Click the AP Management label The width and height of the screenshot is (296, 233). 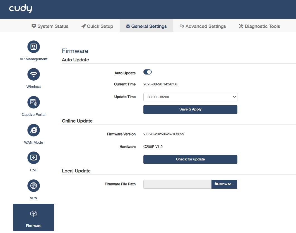coord(33,59)
